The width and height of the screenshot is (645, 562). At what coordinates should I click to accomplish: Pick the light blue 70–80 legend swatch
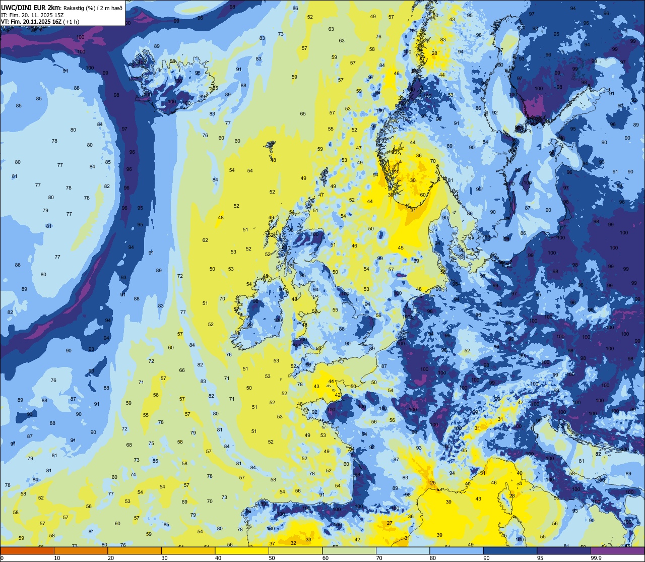coord(403,551)
